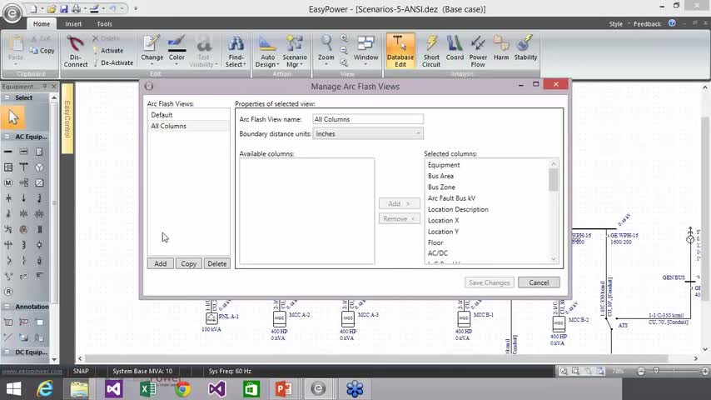Select the All Columns arc flash view
711x400 pixels.
189,126
